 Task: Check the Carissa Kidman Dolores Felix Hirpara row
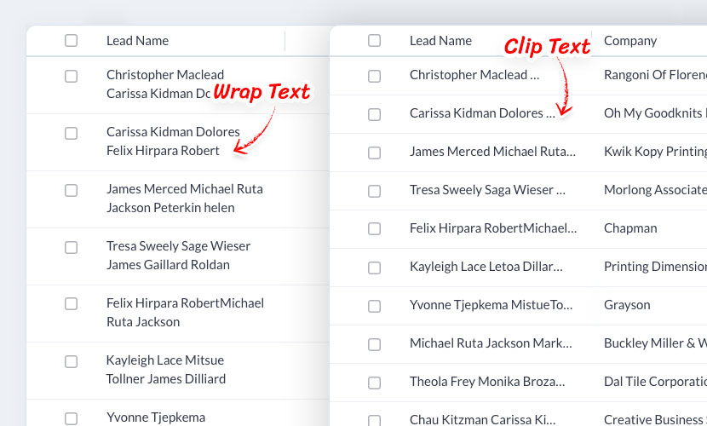pyautogui.click(x=71, y=134)
